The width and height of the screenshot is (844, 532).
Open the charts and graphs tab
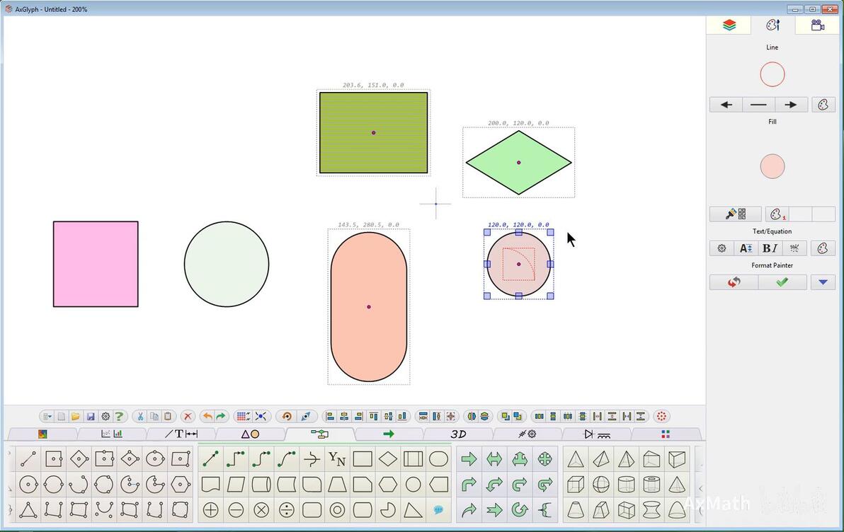[x=112, y=434]
